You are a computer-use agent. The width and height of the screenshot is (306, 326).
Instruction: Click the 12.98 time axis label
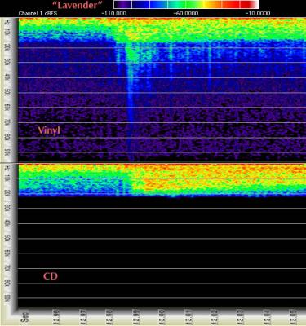point(109,316)
